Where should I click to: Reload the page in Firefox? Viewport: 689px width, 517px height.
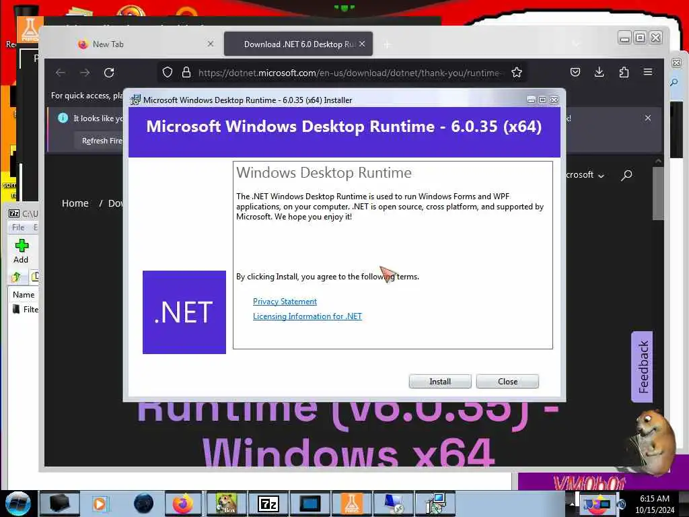[109, 73]
